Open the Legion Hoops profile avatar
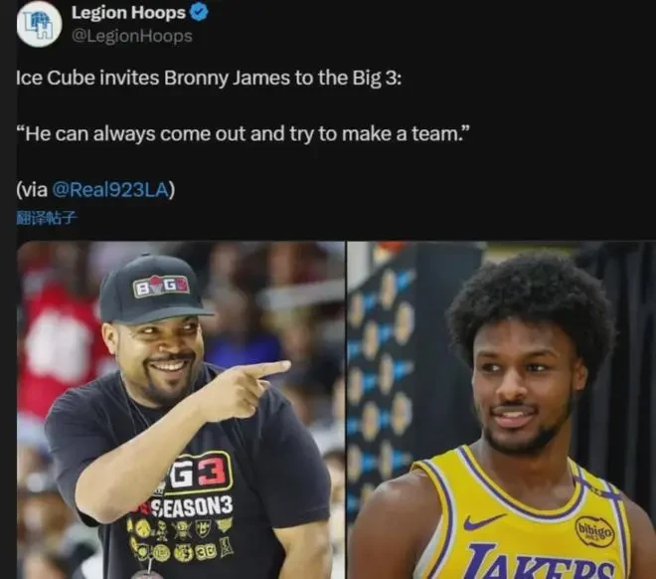 [x=40, y=24]
